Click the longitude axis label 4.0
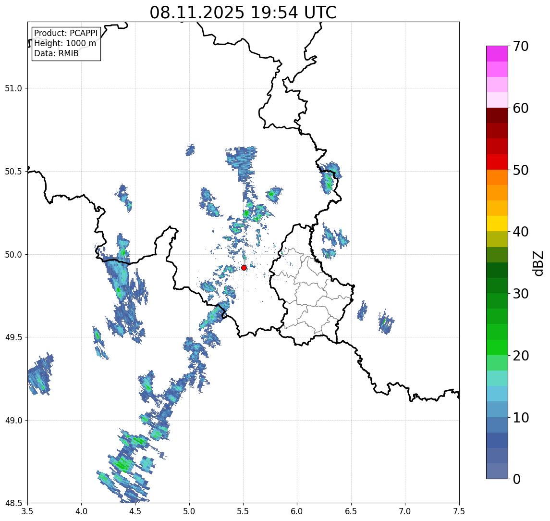Screen dimensions: 550x521 [81, 511]
